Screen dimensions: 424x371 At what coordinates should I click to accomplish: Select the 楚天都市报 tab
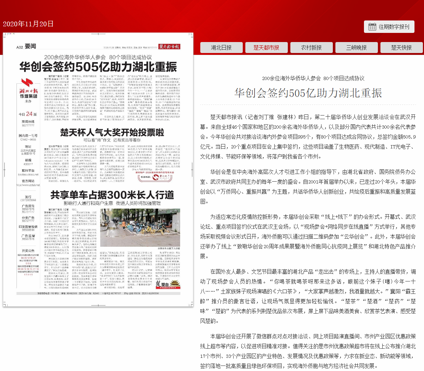266,48
